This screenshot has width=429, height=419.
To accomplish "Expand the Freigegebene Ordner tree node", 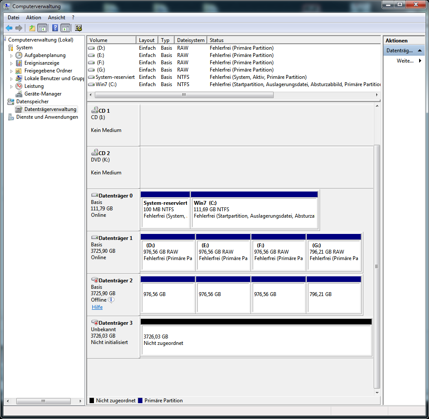I will coord(11,71).
